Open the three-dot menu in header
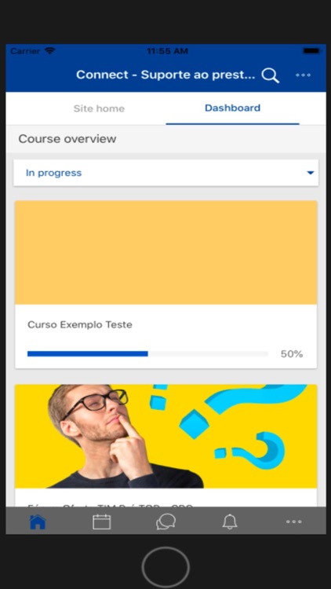Viewport: 331px width, 589px height. 303,75
